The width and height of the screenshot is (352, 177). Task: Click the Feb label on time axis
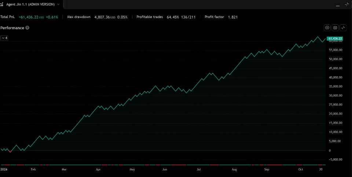[33, 170]
